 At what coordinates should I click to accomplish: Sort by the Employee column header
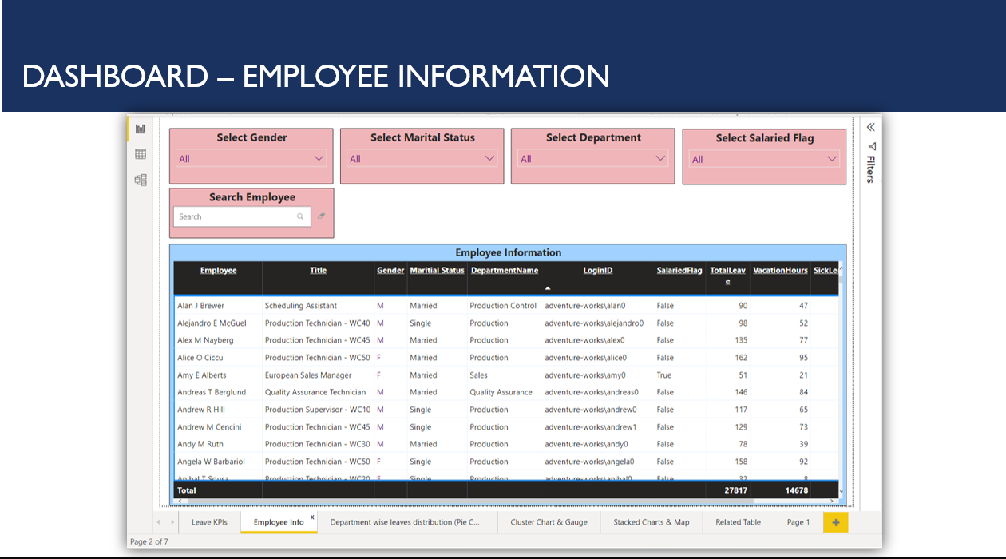point(218,271)
